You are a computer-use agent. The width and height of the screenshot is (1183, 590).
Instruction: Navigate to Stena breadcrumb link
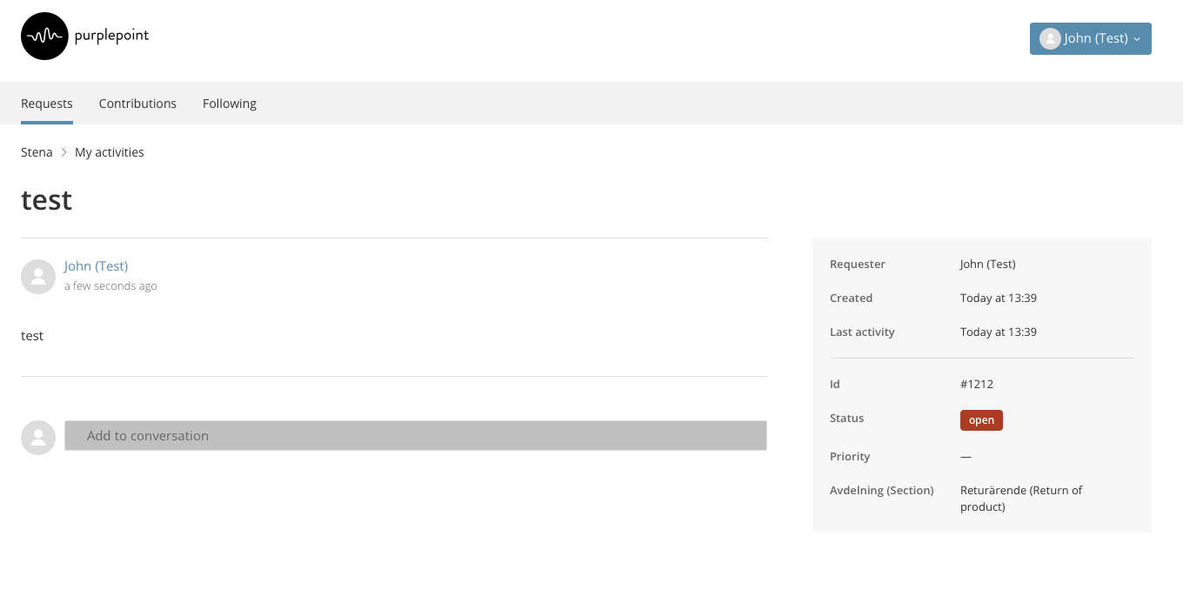pyautogui.click(x=37, y=152)
